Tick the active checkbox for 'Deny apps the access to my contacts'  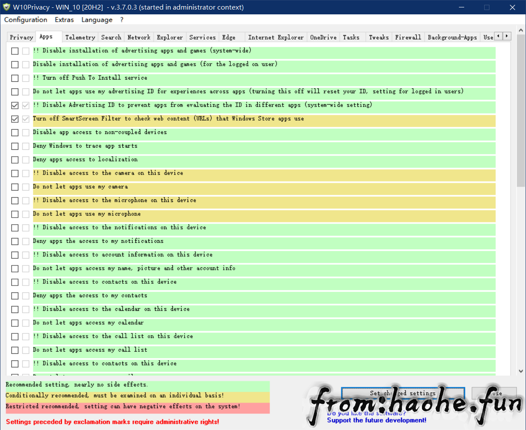pos(15,296)
